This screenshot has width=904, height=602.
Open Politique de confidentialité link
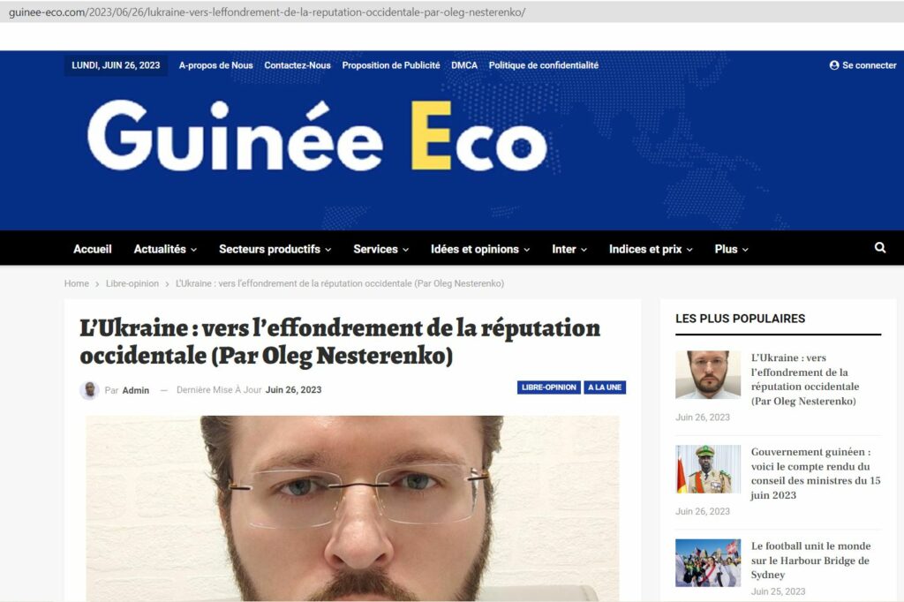pyautogui.click(x=544, y=65)
